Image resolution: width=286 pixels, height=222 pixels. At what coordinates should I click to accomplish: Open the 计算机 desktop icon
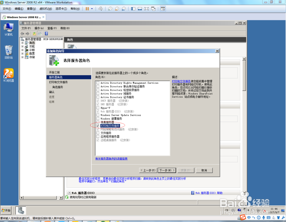pyautogui.click(x=8, y=29)
